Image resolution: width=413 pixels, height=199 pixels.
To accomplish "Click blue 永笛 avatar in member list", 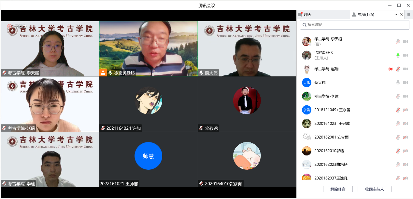I will point(306,110).
